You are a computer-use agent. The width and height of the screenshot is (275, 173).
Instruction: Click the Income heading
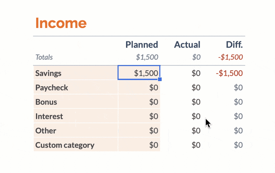61,23
